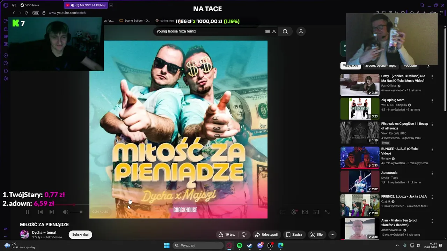The height and width of the screenshot is (251, 447).
Task: Open the BUNGEE - AJAJE thumbnail
Action: (360, 157)
